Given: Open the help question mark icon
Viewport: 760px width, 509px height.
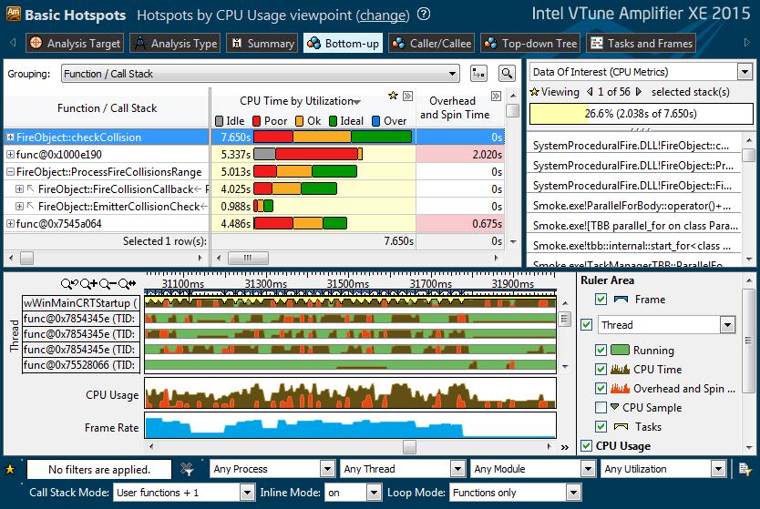Looking at the screenshot, I should pos(424,14).
